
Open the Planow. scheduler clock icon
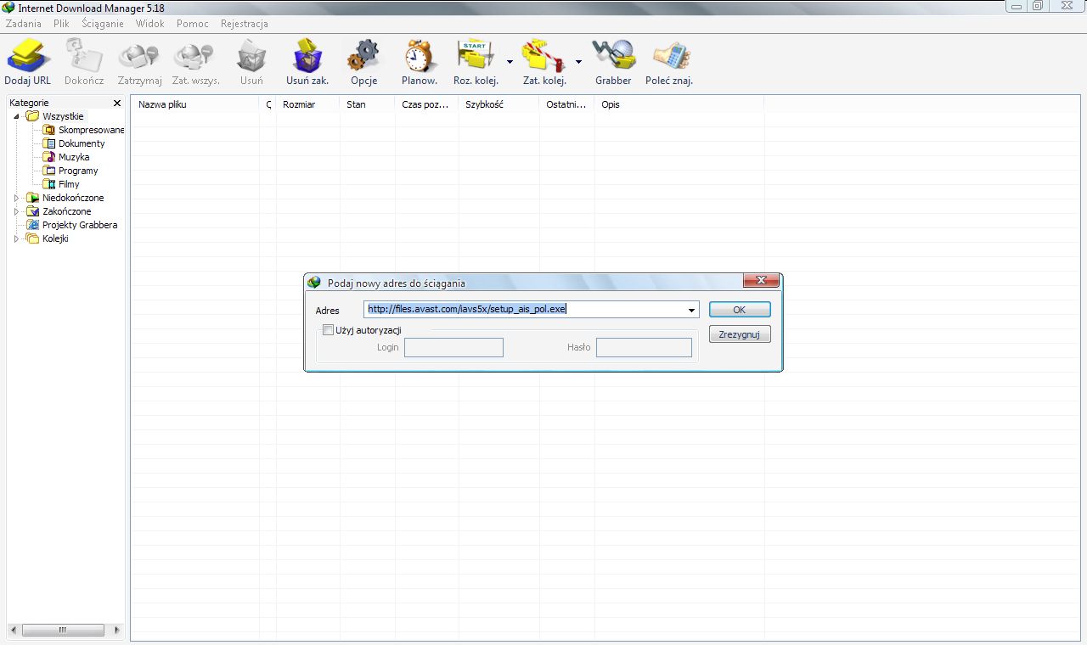[x=419, y=56]
